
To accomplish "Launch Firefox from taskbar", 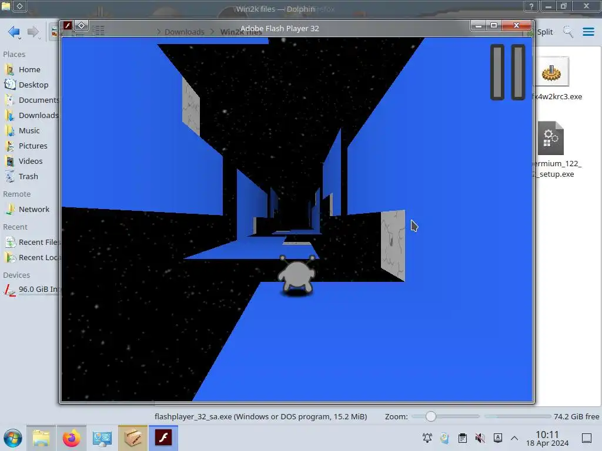I will pos(71,438).
